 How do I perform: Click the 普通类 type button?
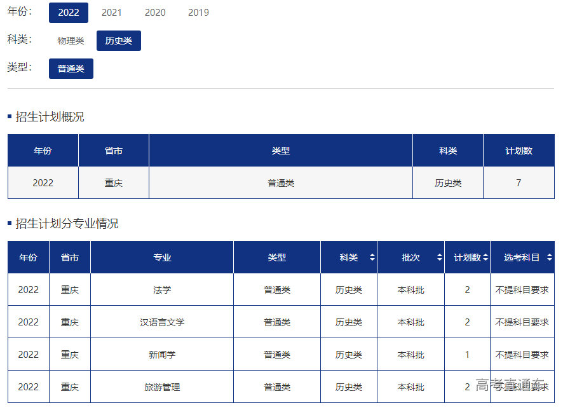pos(71,69)
